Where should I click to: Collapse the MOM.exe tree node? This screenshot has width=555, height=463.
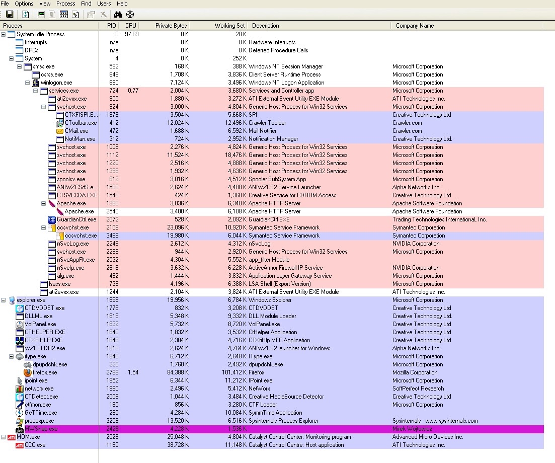tap(3, 437)
